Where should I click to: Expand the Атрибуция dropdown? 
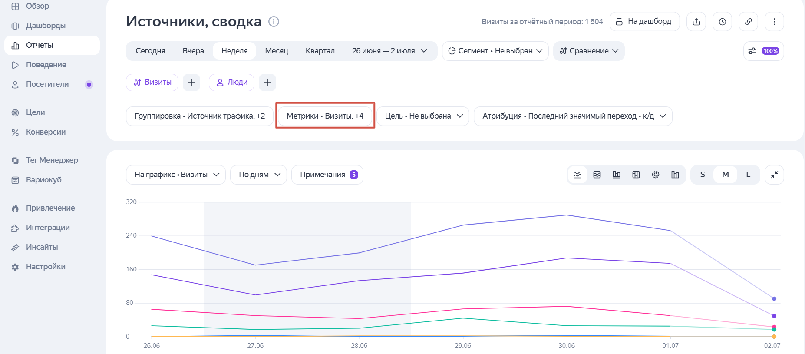[x=573, y=116]
